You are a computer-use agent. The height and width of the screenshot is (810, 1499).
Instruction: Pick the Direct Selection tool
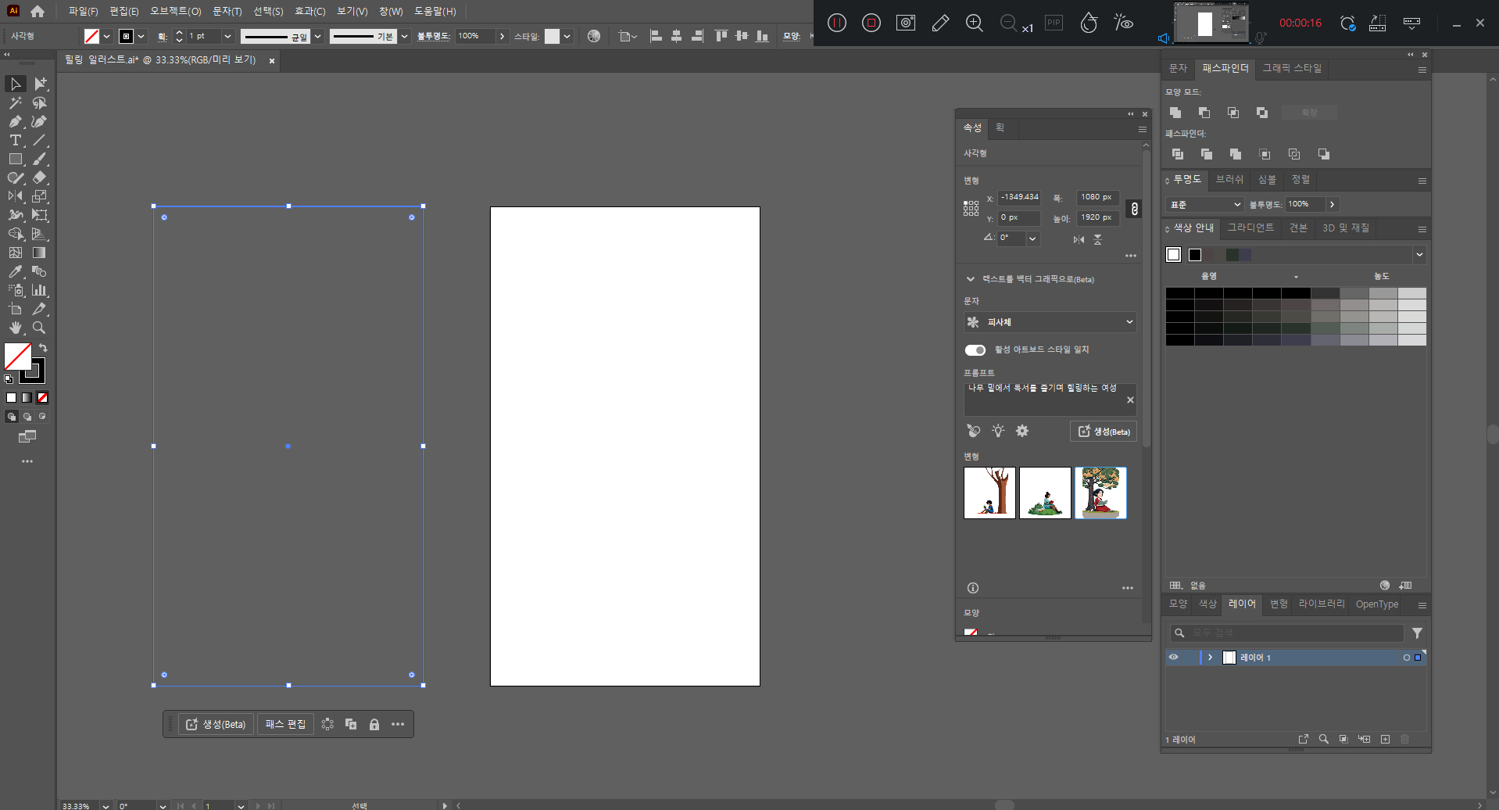[x=40, y=84]
